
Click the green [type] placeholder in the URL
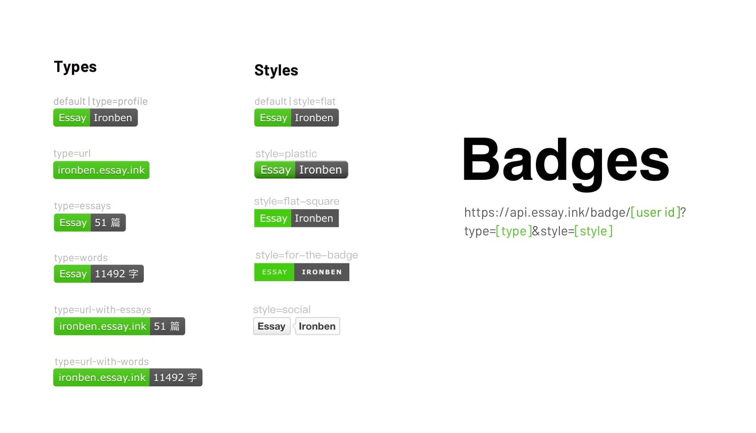[514, 231]
